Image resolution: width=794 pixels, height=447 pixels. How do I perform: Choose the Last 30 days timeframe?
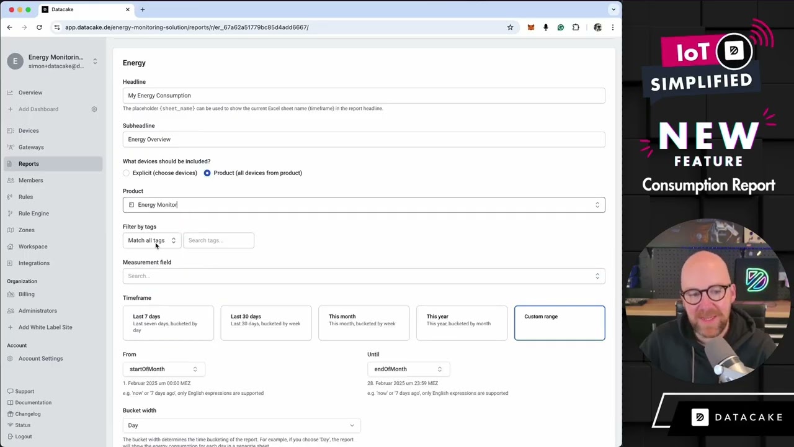tap(266, 323)
